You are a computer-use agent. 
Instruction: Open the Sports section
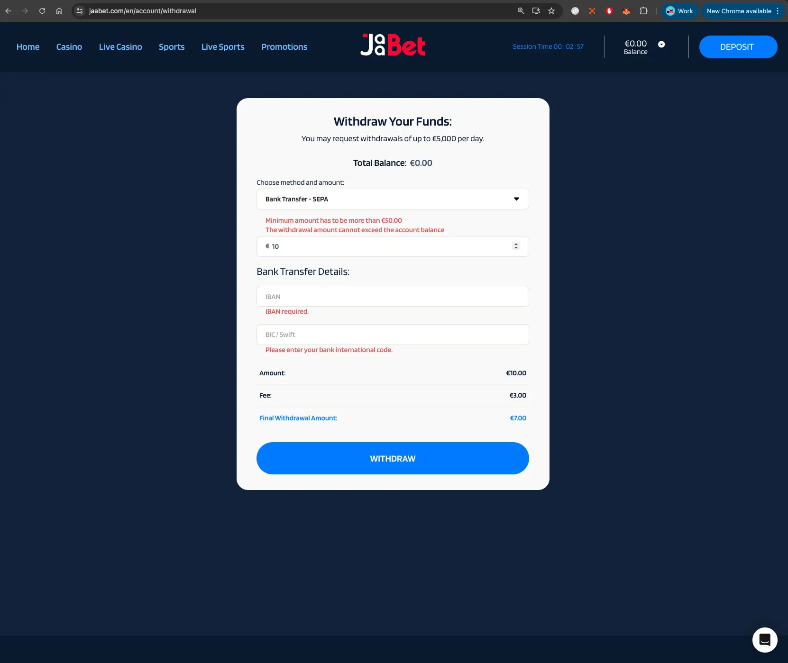tap(172, 47)
